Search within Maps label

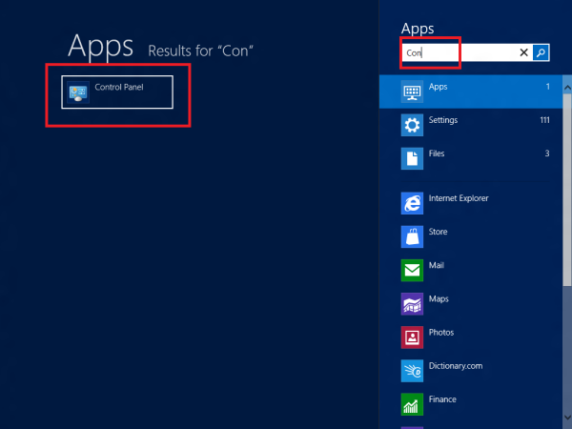[x=439, y=299]
